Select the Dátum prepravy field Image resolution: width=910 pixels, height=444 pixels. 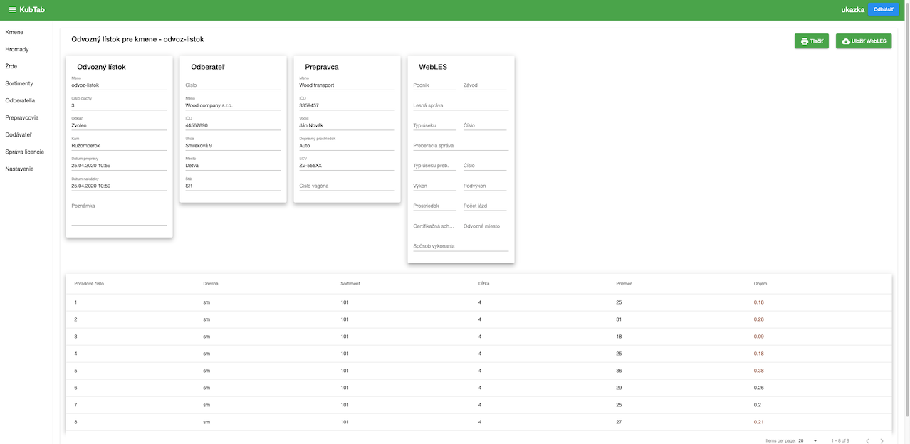click(x=119, y=165)
